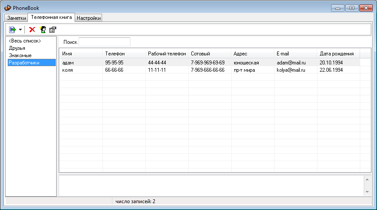Delete the record with the red X icon

[32, 30]
